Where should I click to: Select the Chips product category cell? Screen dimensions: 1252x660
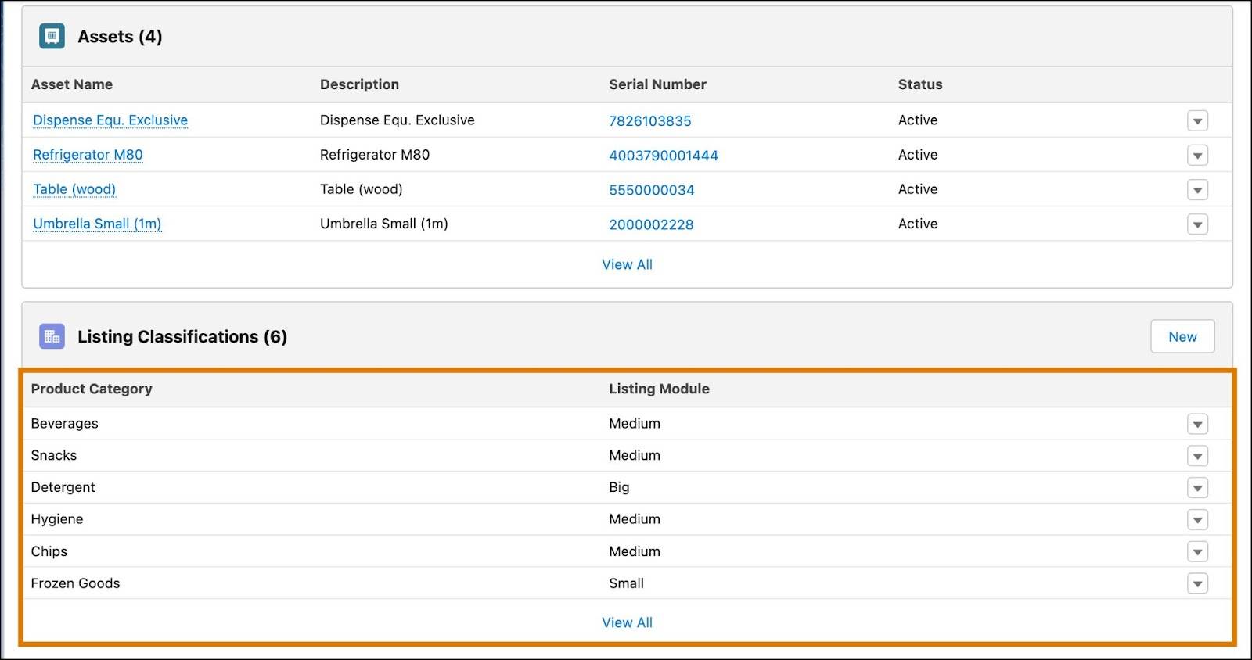[x=49, y=551]
